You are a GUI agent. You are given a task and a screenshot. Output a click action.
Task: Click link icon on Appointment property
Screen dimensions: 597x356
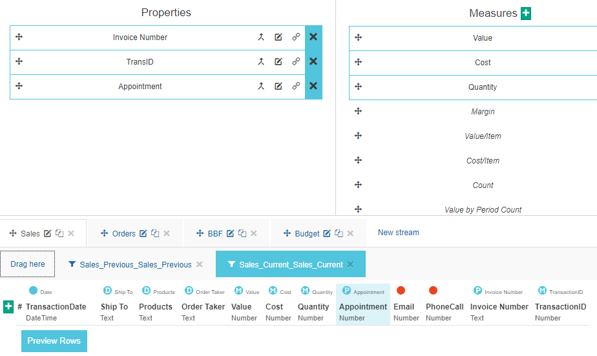coord(296,87)
